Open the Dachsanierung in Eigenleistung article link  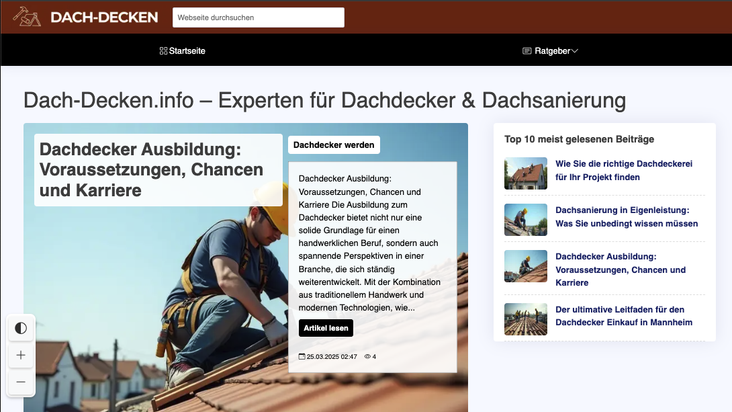point(627,216)
